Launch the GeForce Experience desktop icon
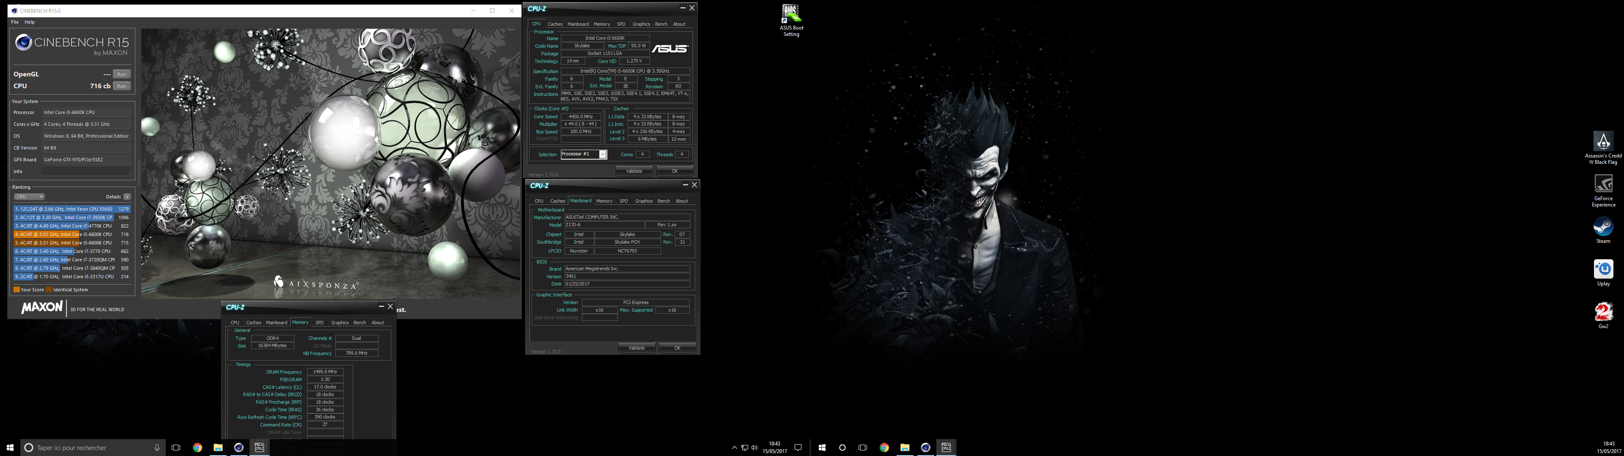 [1602, 191]
